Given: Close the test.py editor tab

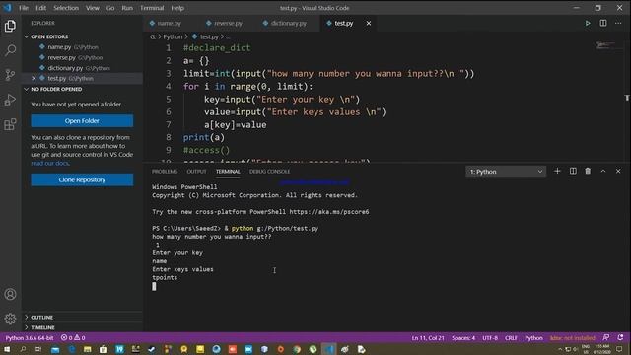Looking at the screenshot, I should [x=368, y=24].
